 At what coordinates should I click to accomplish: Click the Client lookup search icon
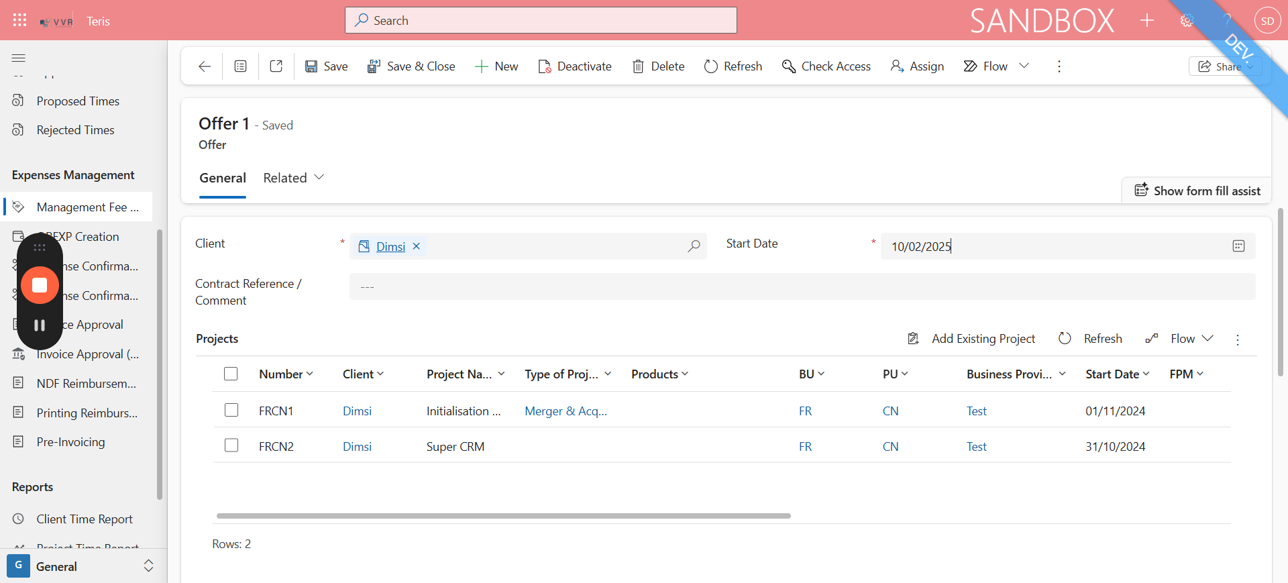click(694, 246)
